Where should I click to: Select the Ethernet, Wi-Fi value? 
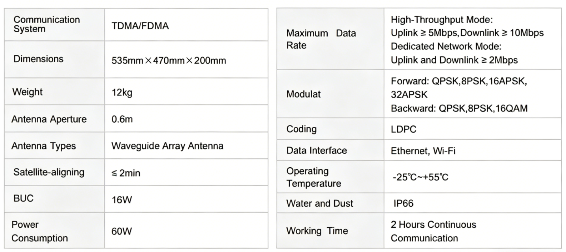tap(423, 151)
